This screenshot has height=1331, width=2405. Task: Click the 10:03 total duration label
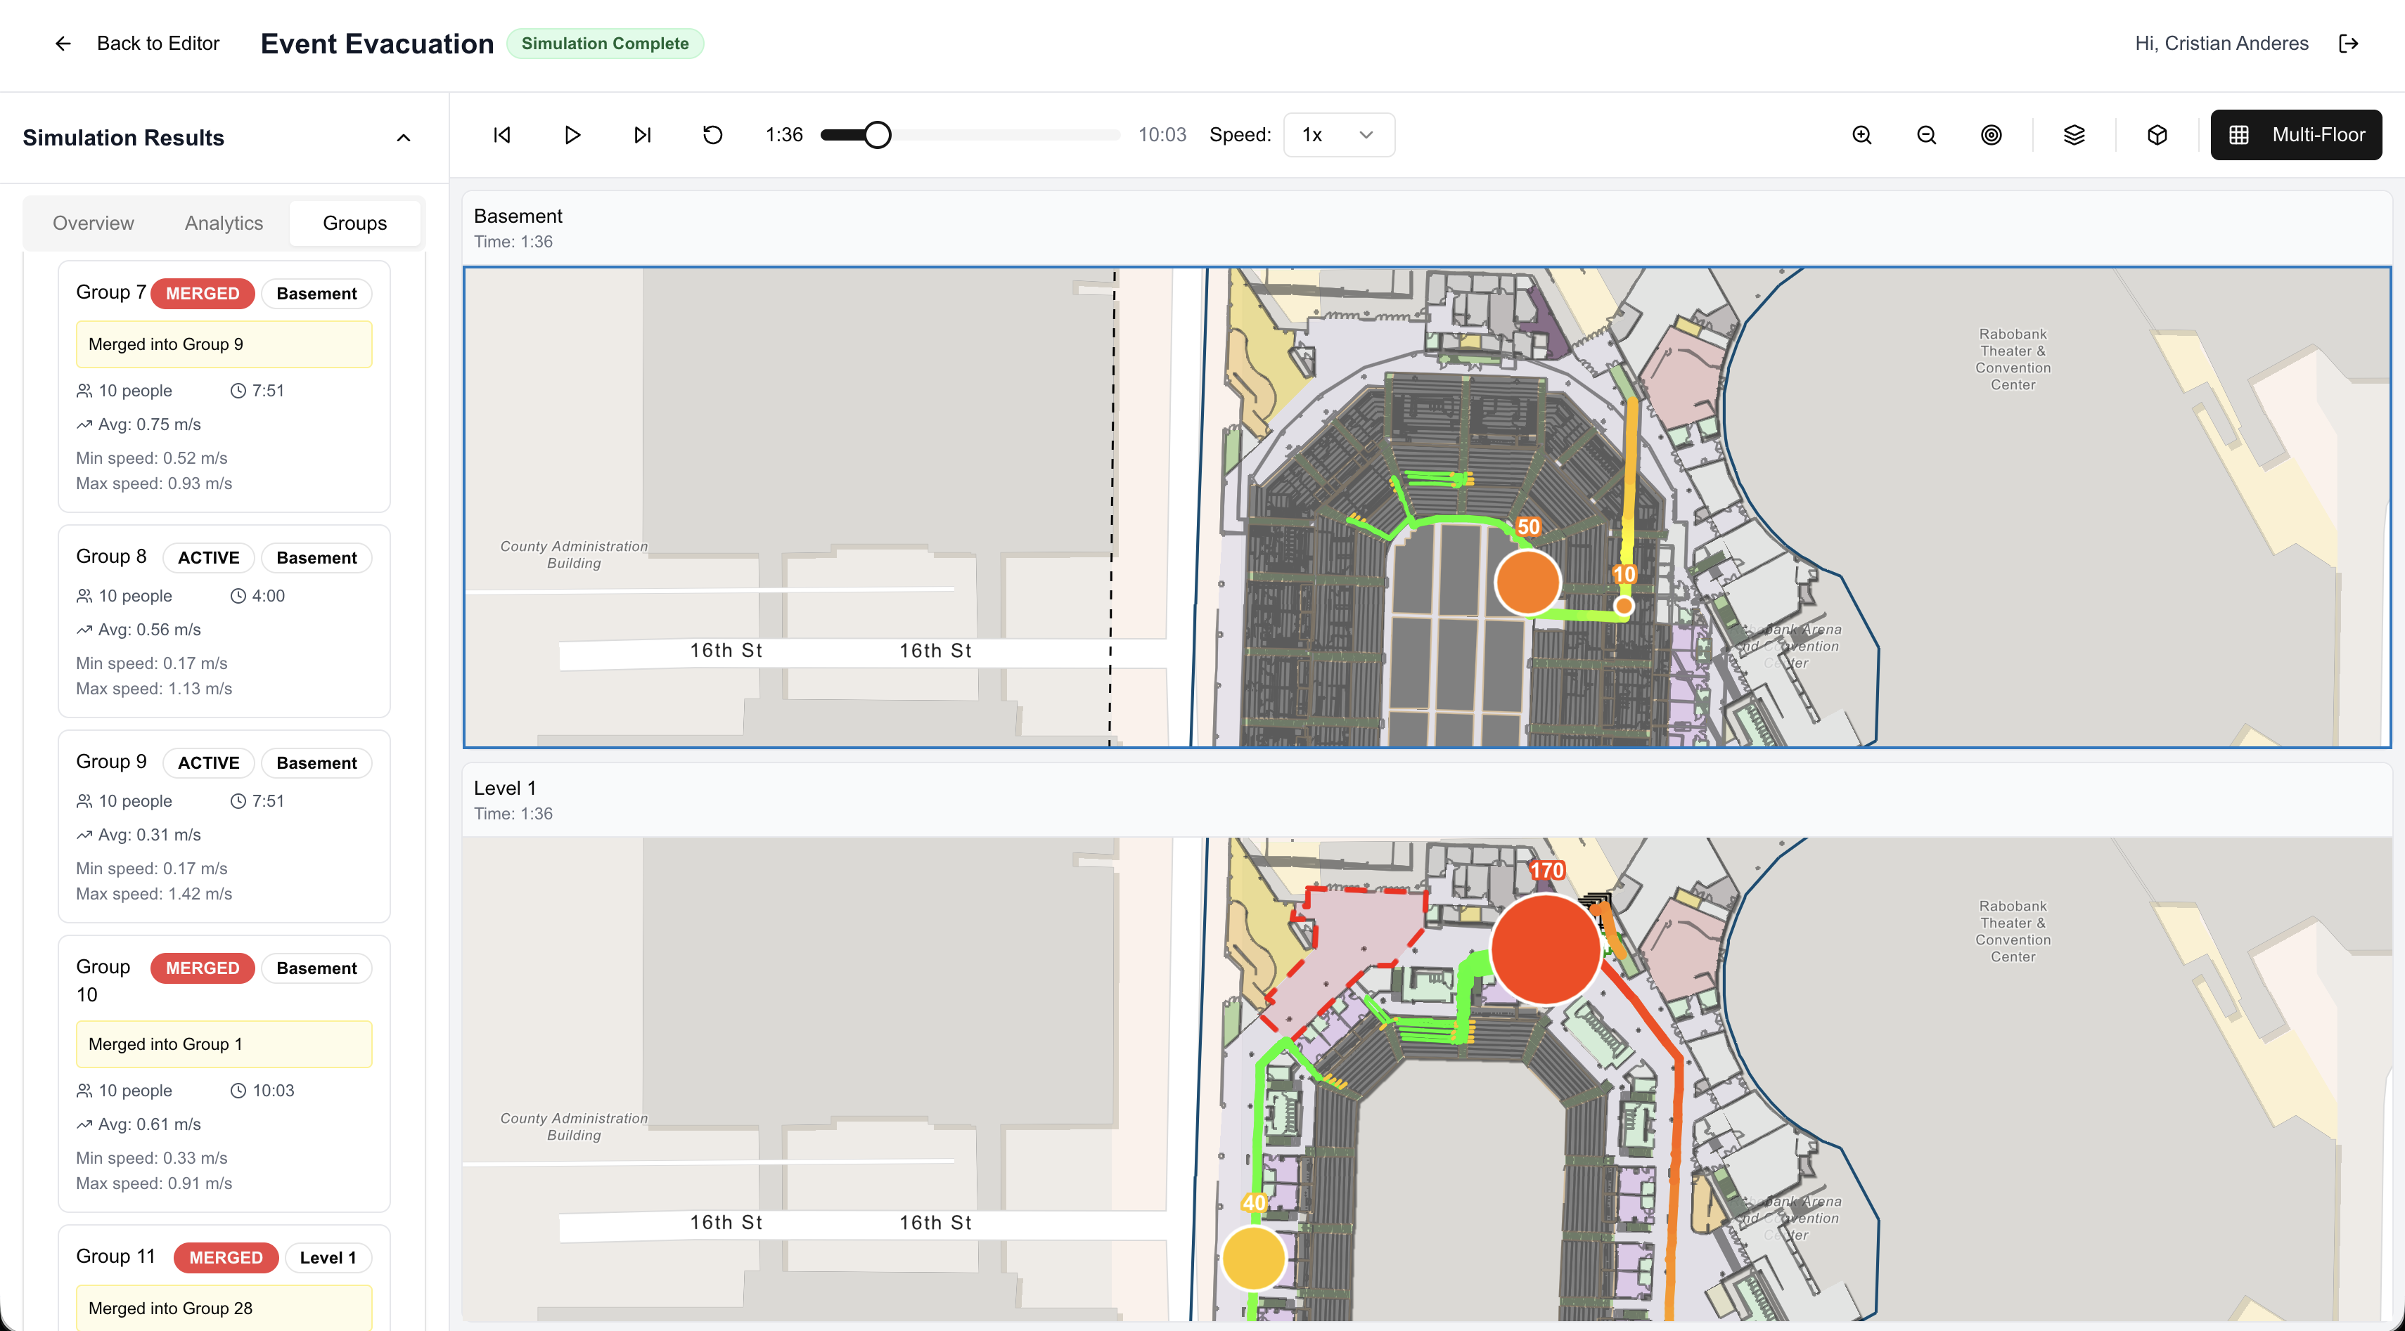[1162, 135]
